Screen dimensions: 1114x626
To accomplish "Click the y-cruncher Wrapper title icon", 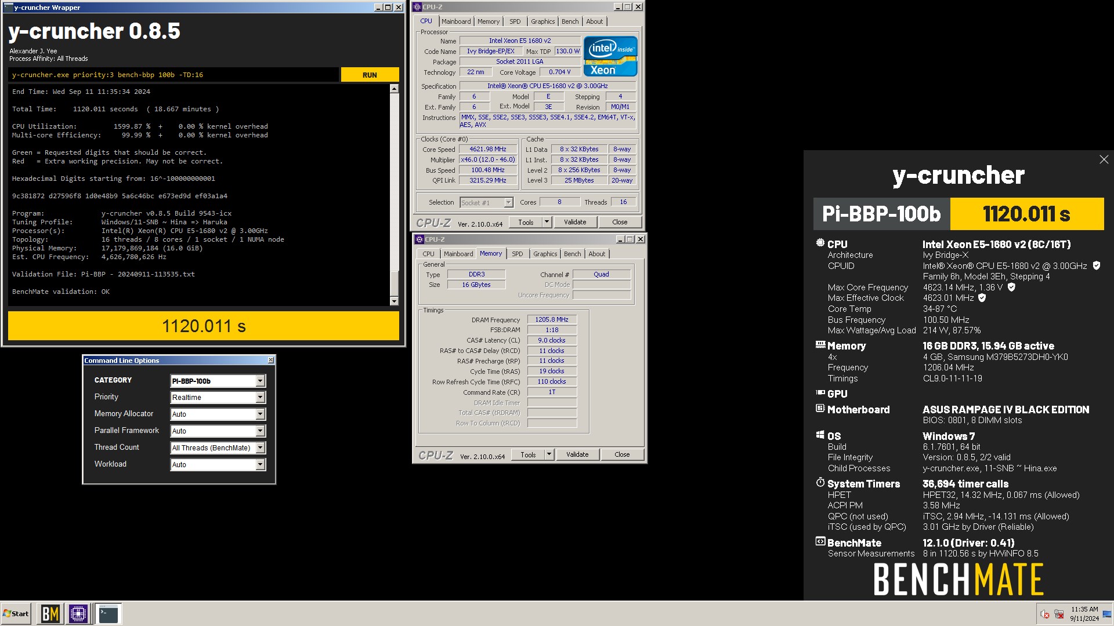I will point(8,8).
